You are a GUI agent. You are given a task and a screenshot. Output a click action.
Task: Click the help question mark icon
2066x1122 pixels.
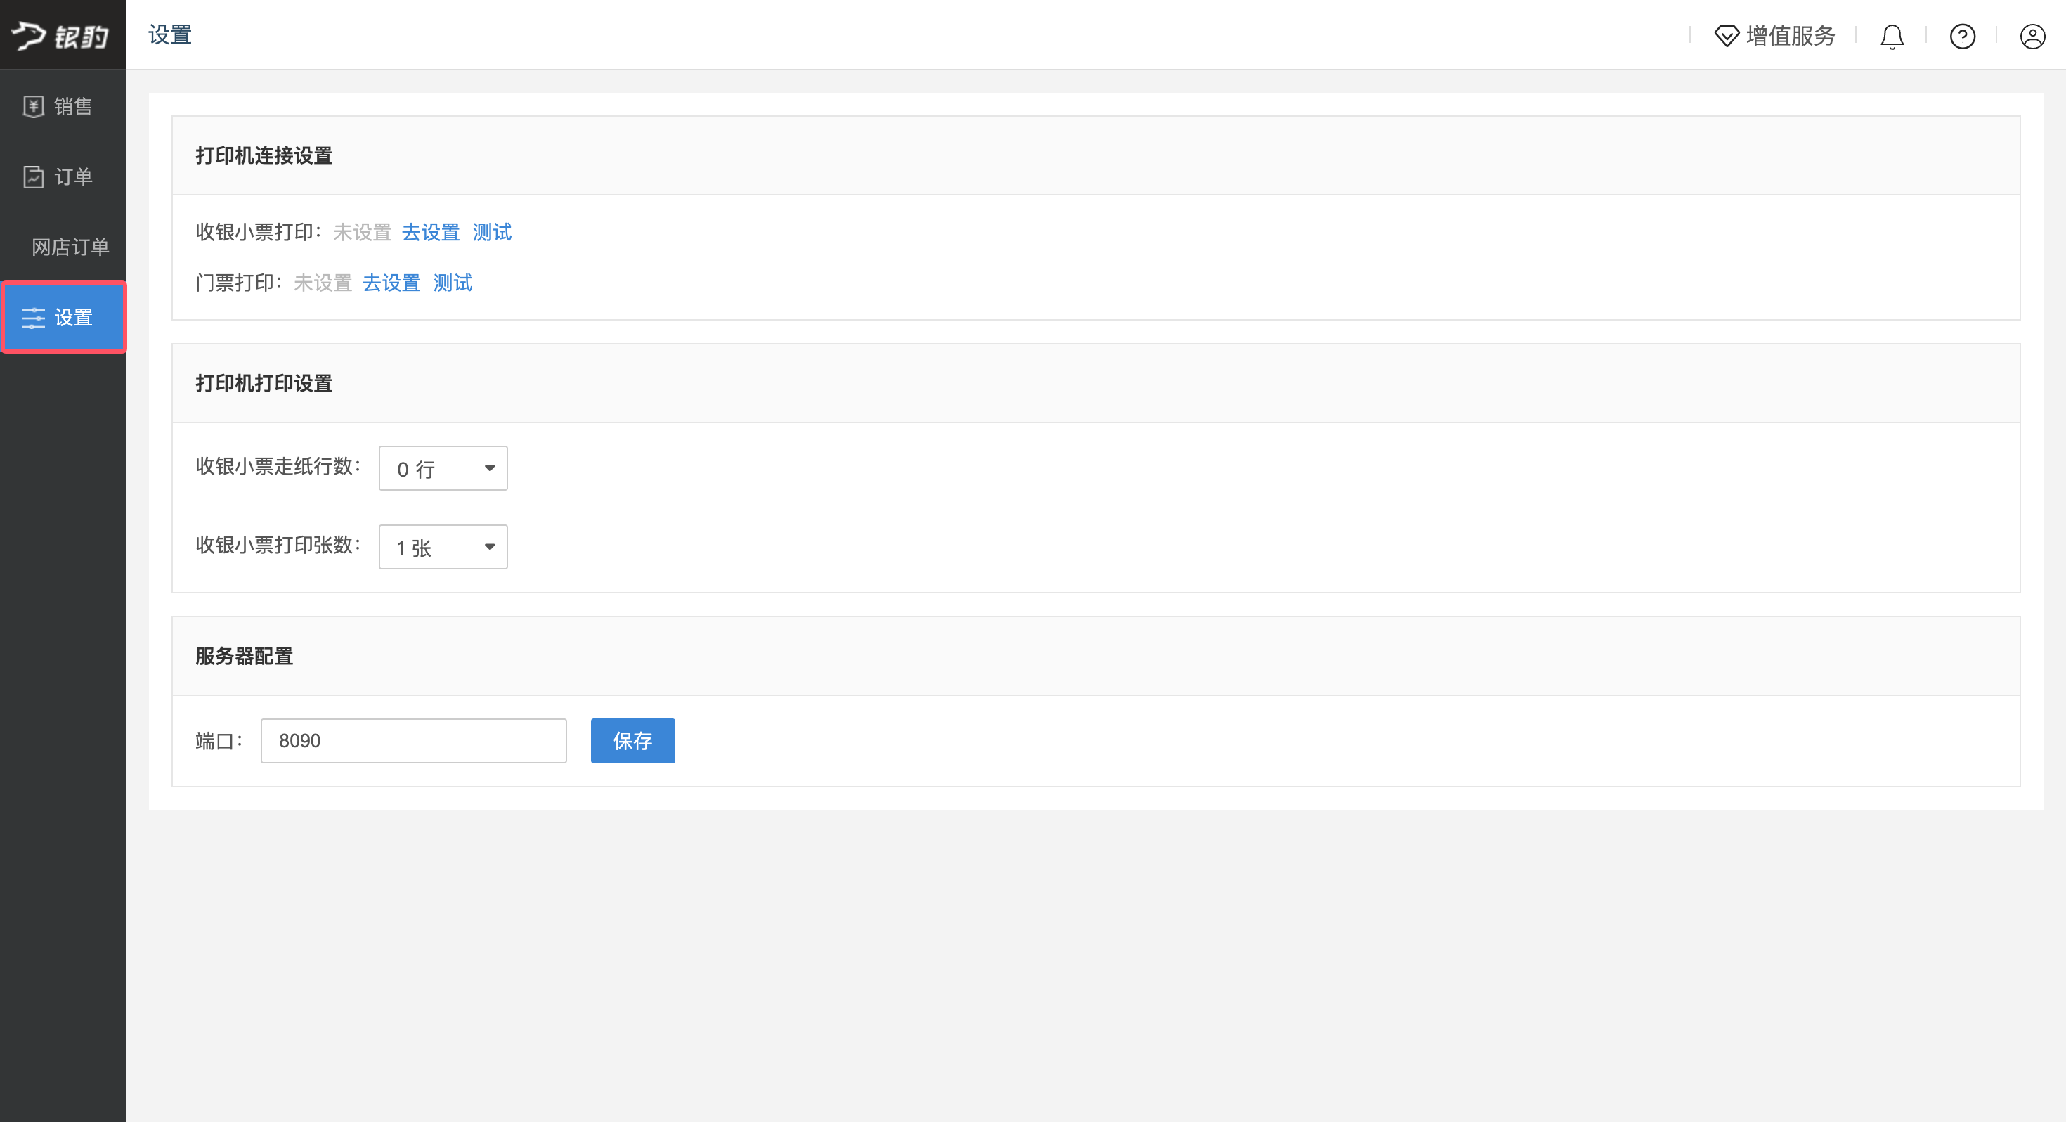point(1962,36)
